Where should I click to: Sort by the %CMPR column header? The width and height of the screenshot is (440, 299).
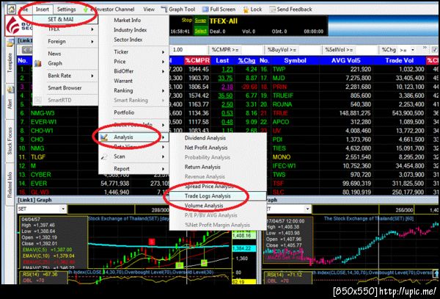coord(197,60)
